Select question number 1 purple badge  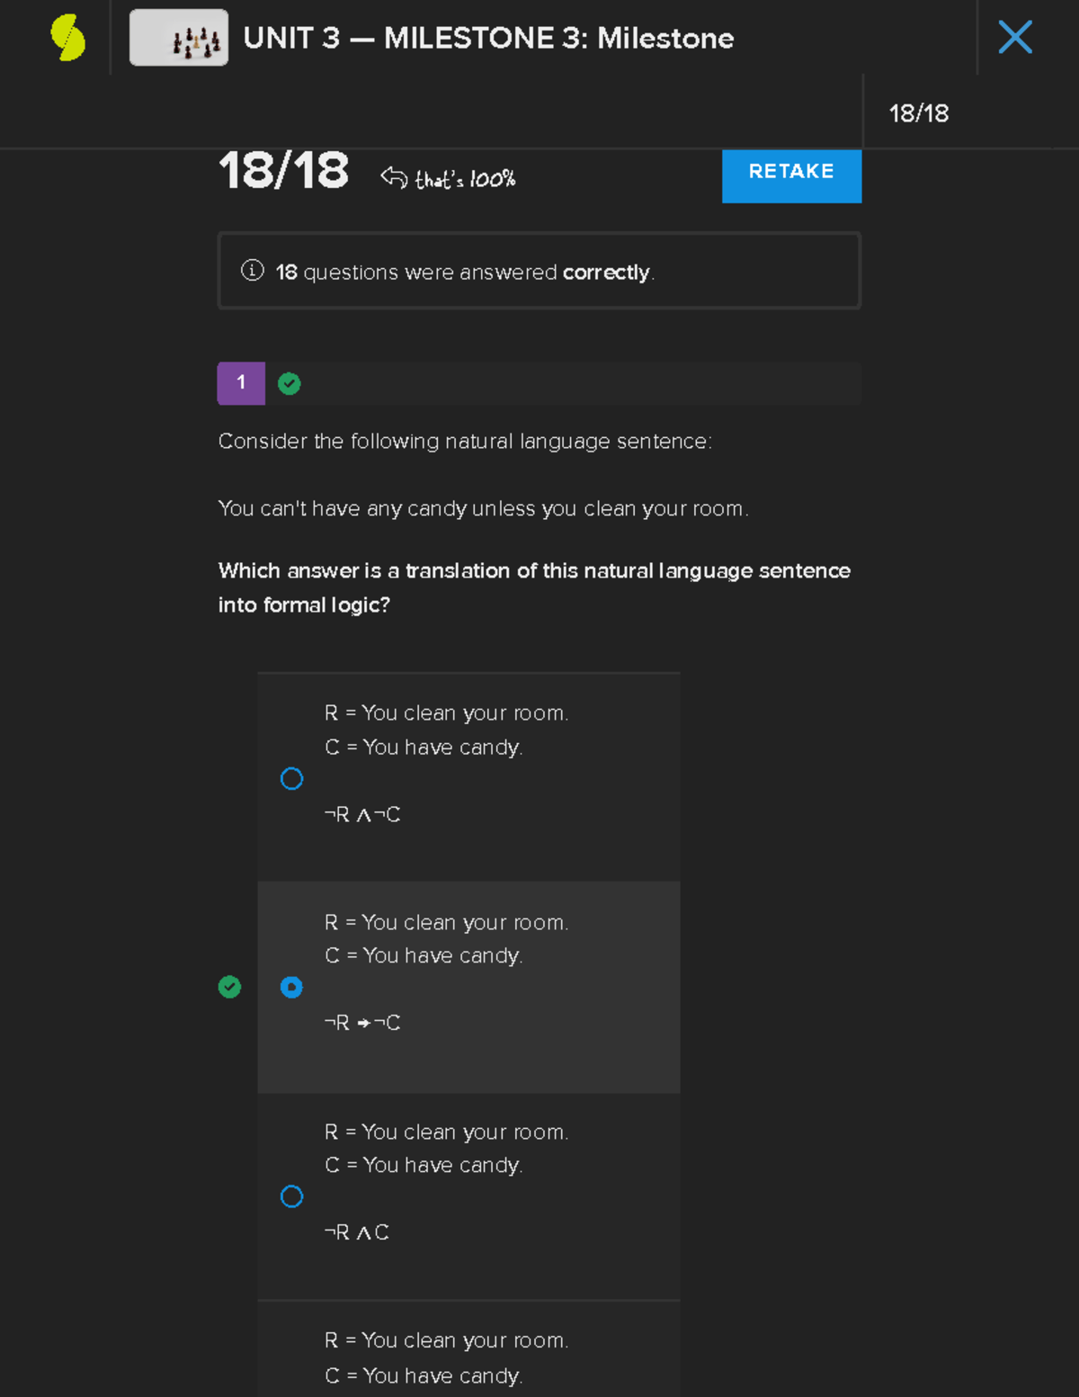point(241,383)
